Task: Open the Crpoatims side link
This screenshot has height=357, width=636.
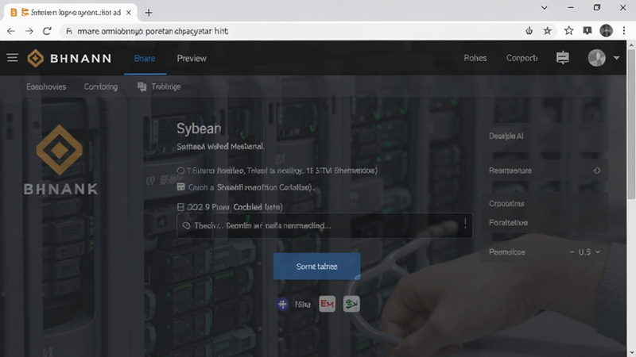Action: (506, 204)
